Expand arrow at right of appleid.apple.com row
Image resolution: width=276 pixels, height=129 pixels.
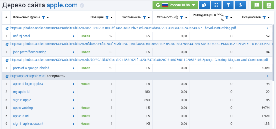[x=268, y=76]
